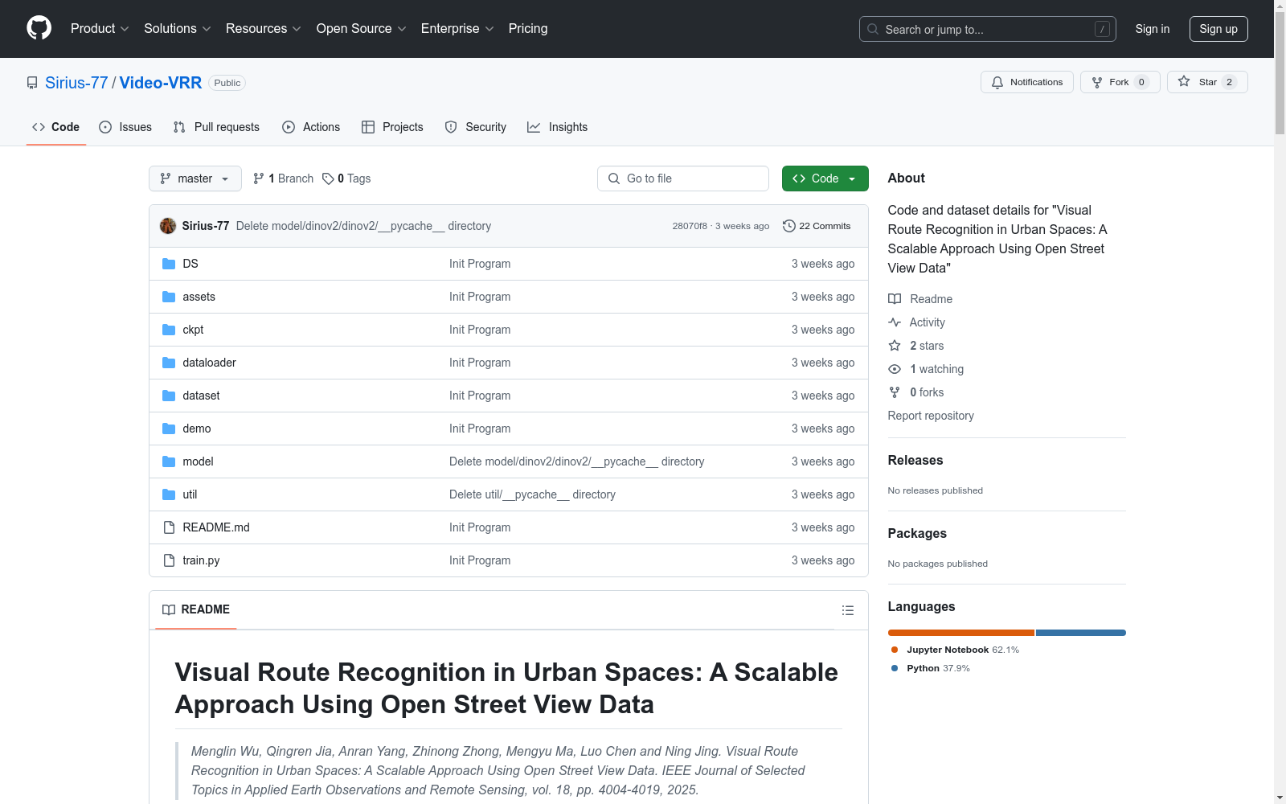Click the commit history clock icon
This screenshot has height=804, width=1286.
[x=789, y=226]
